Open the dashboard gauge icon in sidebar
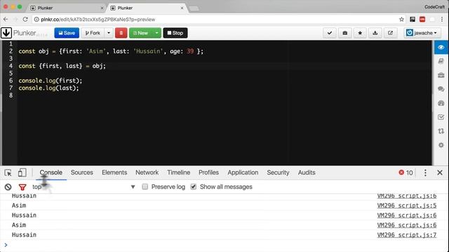The width and height of the screenshot is (449, 252). click(x=441, y=103)
